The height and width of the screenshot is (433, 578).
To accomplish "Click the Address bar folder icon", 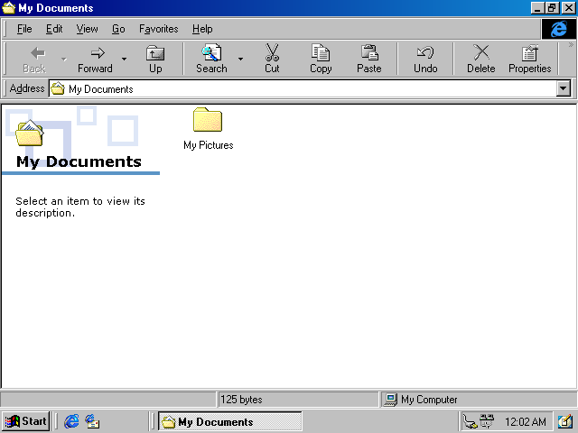I will (58, 88).
